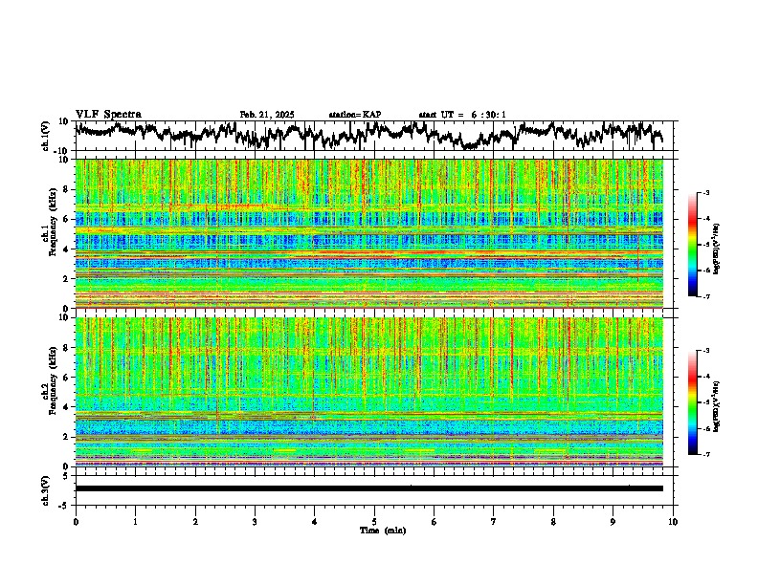The width and height of the screenshot is (758, 585).
Task: Click time axis tick label "7"
Action: 494,522
